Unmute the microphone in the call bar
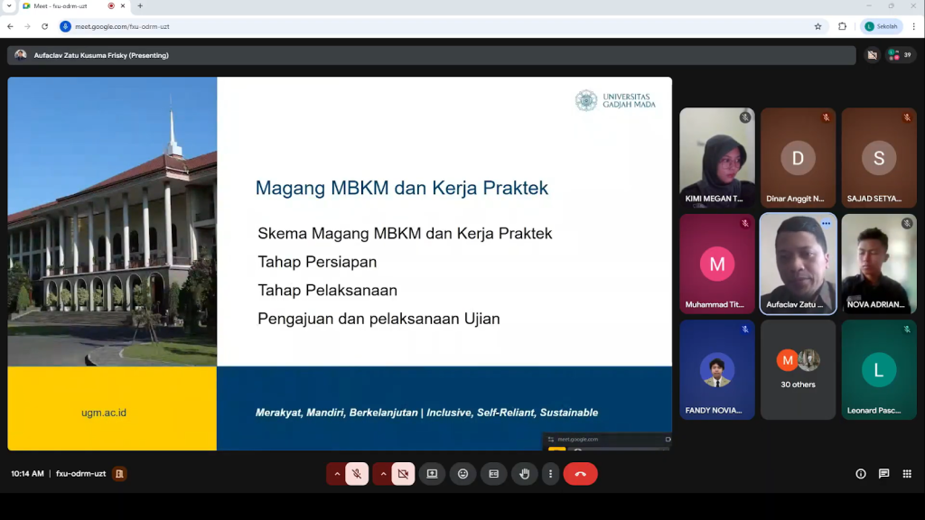Viewport: 925px width, 520px height. coord(357,474)
